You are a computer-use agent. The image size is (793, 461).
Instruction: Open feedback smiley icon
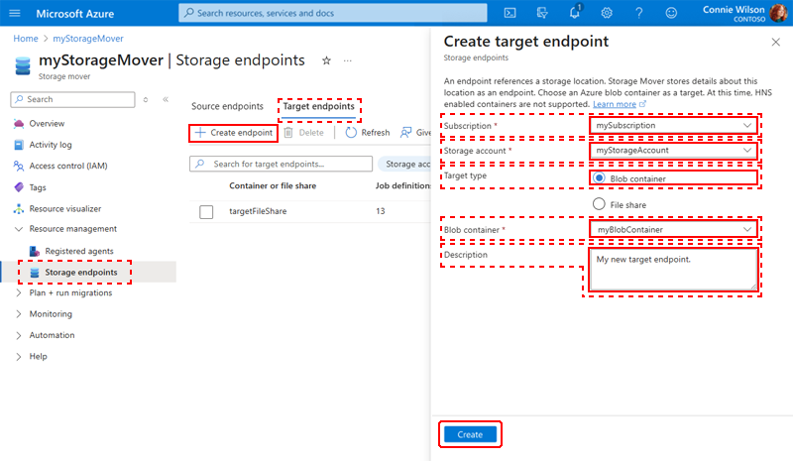(x=671, y=13)
